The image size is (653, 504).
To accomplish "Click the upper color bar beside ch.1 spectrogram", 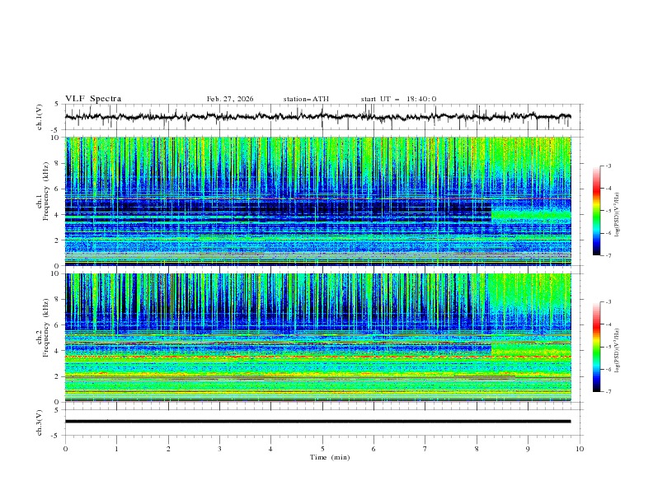I will pyautogui.click(x=597, y=211).
